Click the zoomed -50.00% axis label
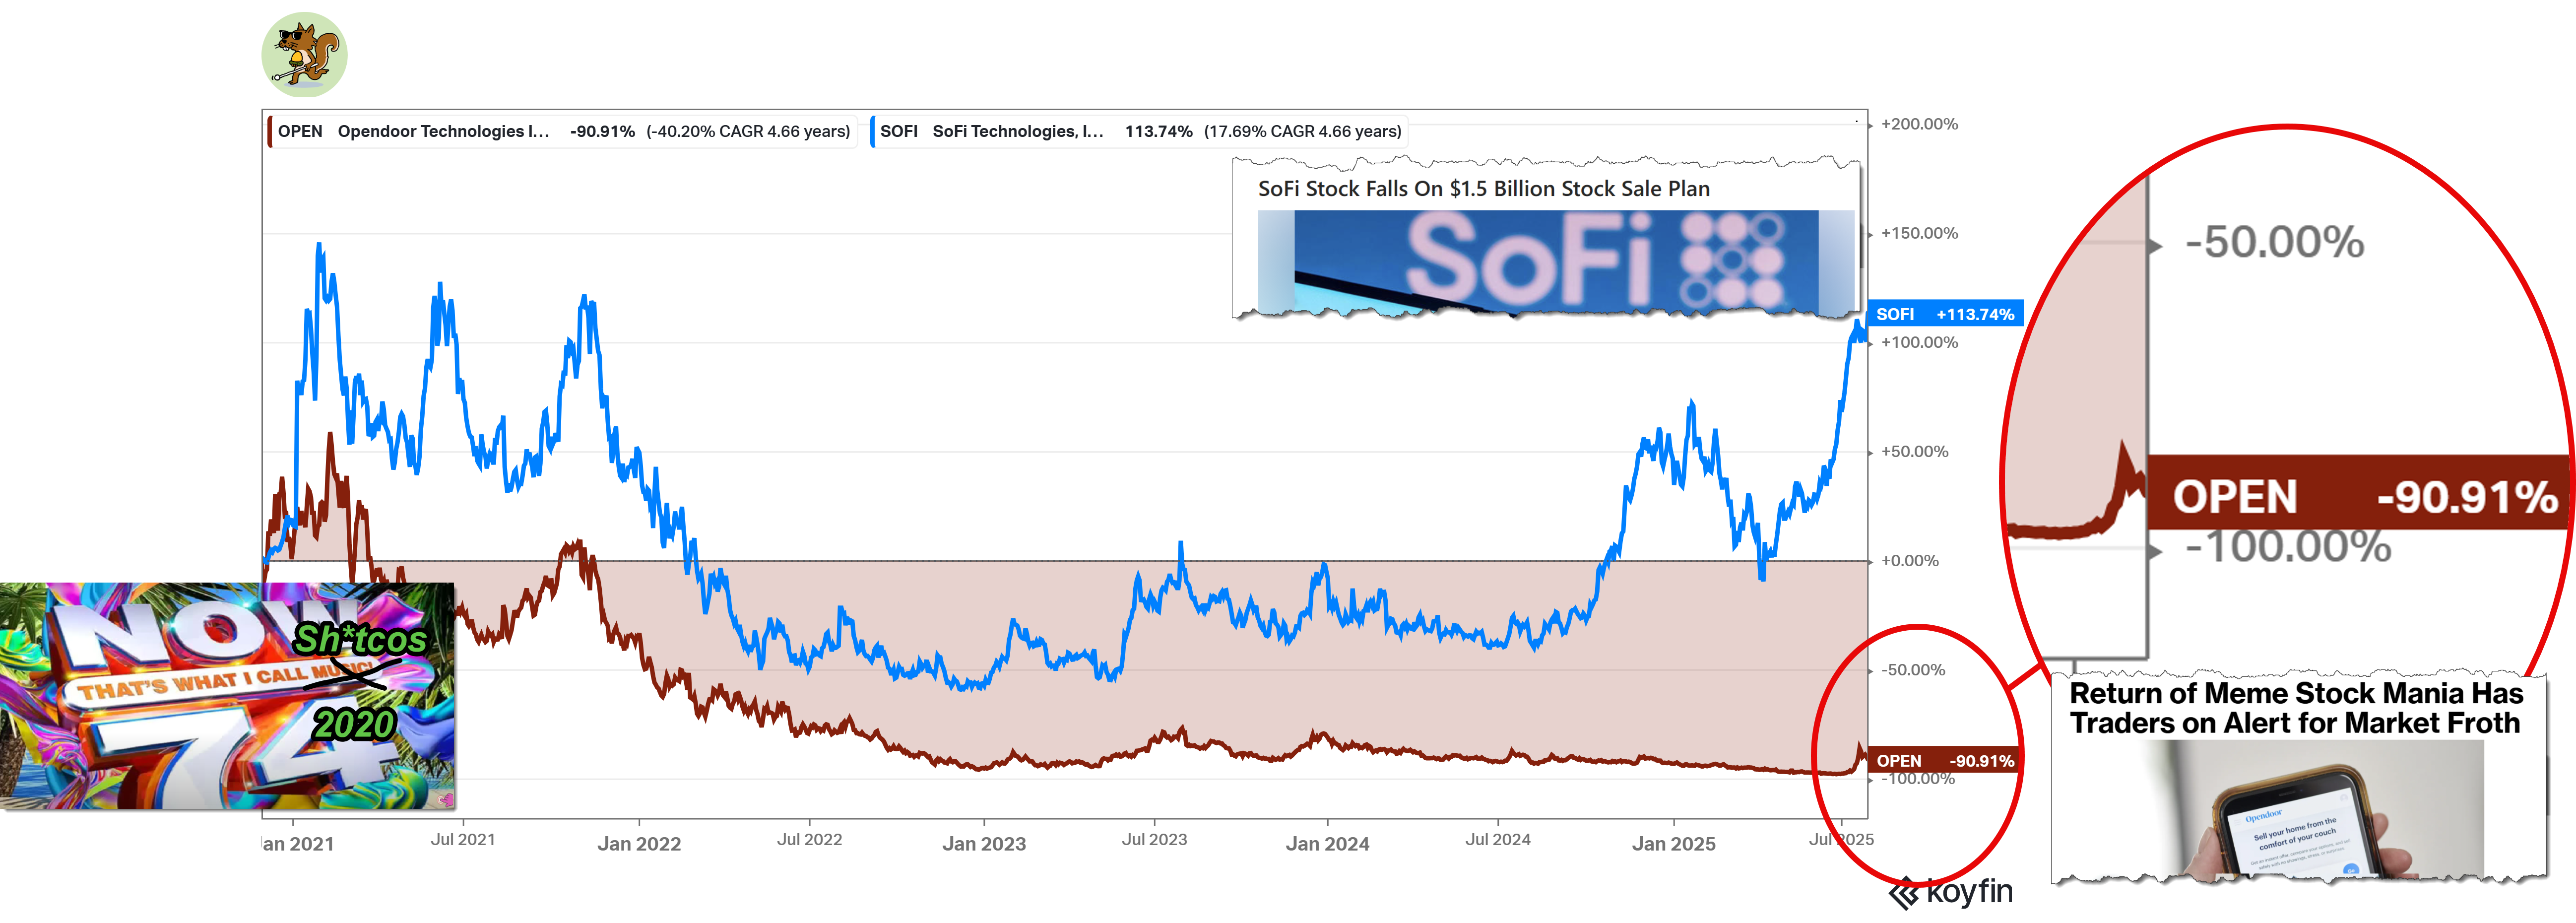Screen dimensions: 2576x923 (2274, 243)
